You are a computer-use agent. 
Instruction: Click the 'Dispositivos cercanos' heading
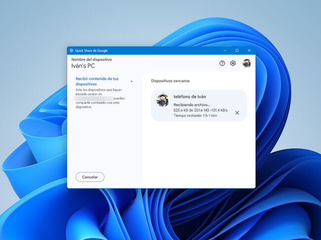tap(170, 81)
